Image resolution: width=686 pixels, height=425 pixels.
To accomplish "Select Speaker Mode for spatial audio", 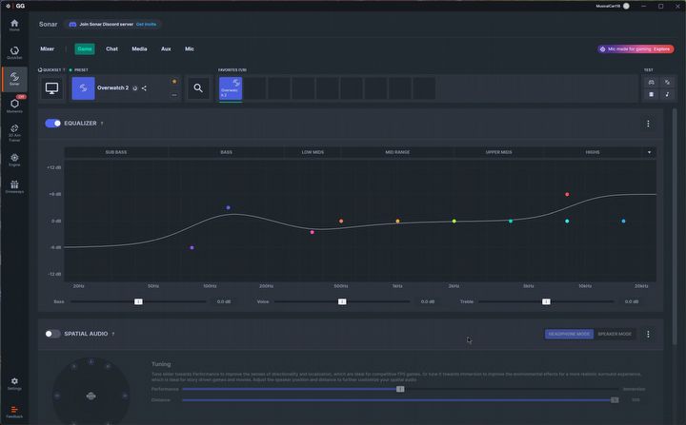I will (x=615, y=334).
